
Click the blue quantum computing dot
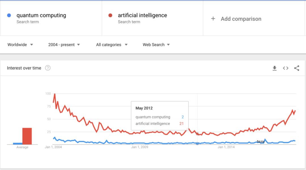point(9,15)
